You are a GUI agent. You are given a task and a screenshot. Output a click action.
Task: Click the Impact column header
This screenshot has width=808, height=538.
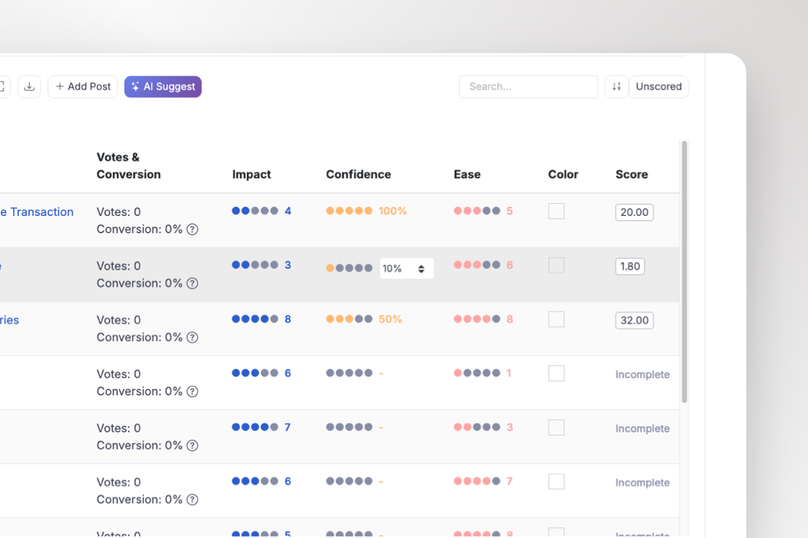[252, 174]
